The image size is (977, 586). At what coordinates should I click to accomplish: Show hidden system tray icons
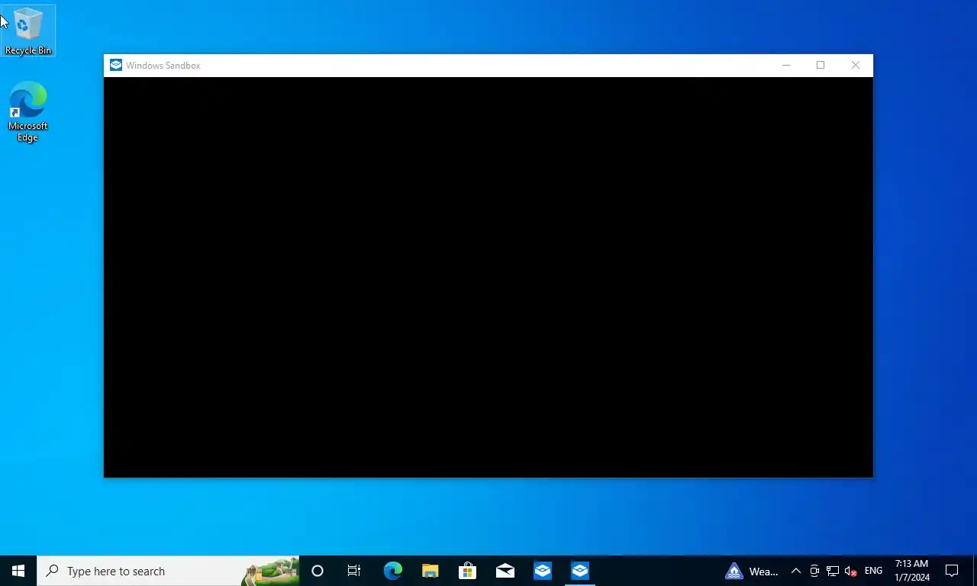(x=795, y=571)
